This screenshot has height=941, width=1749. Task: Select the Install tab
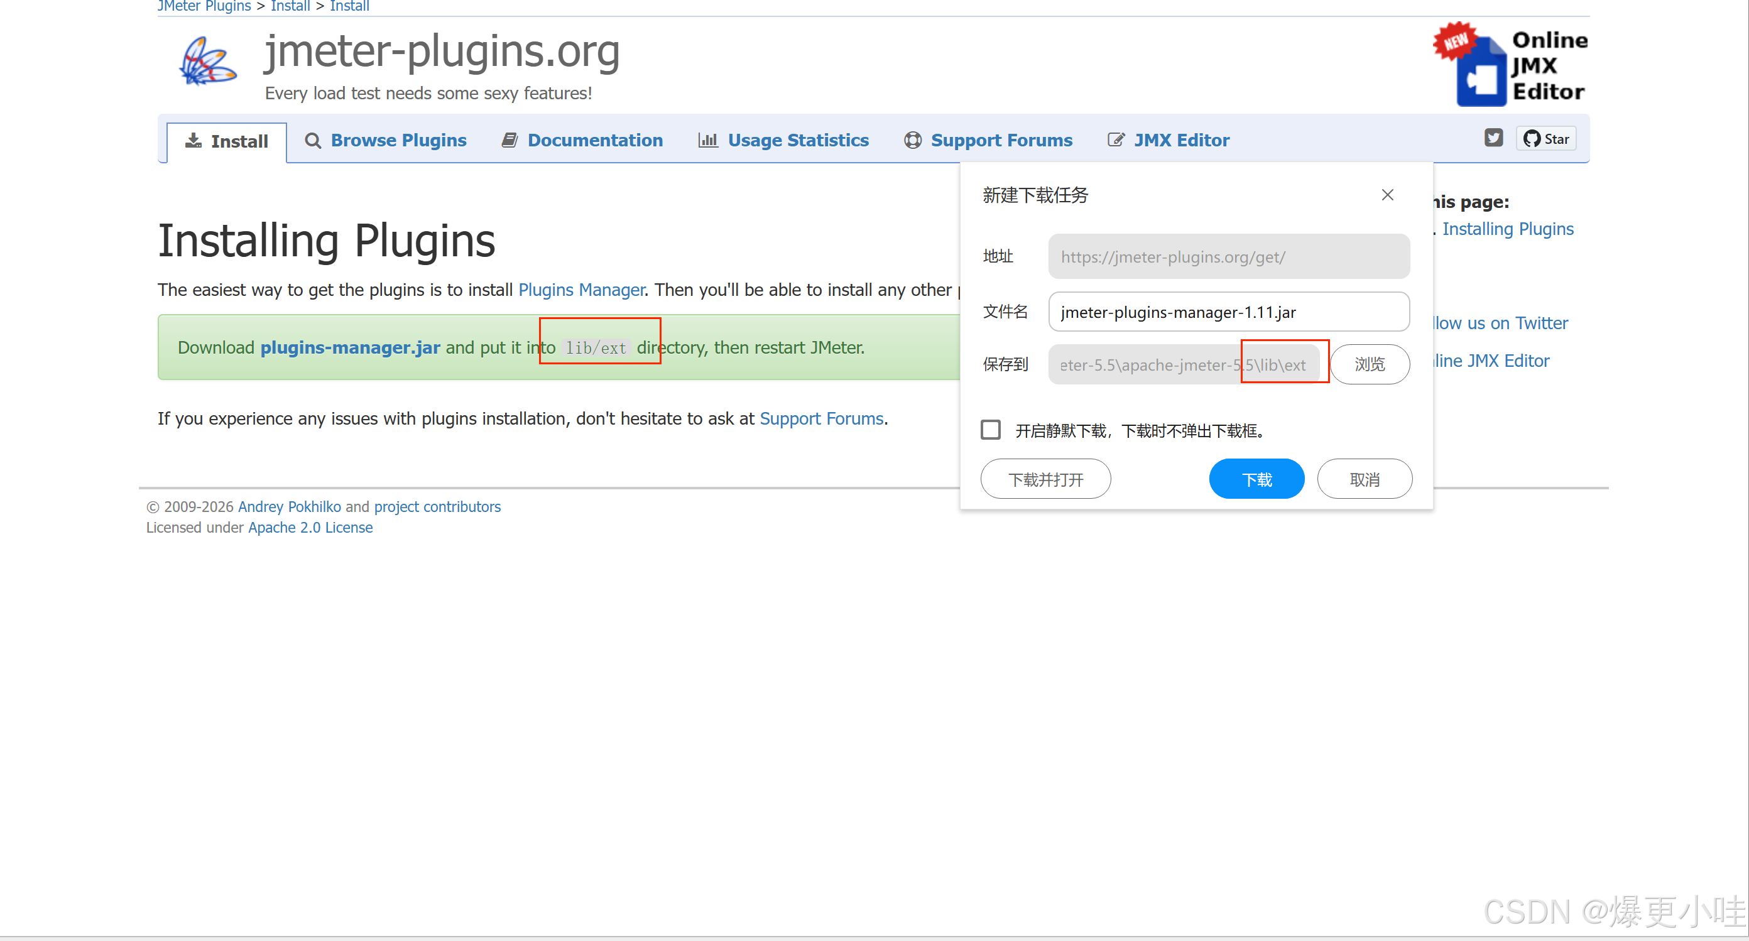pos(227,141)
